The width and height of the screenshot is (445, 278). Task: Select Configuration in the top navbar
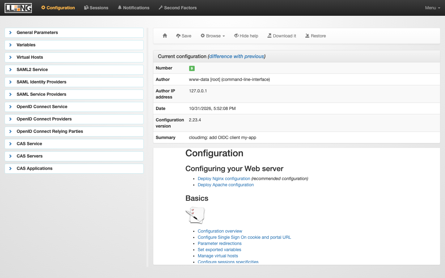pos(58,8)
